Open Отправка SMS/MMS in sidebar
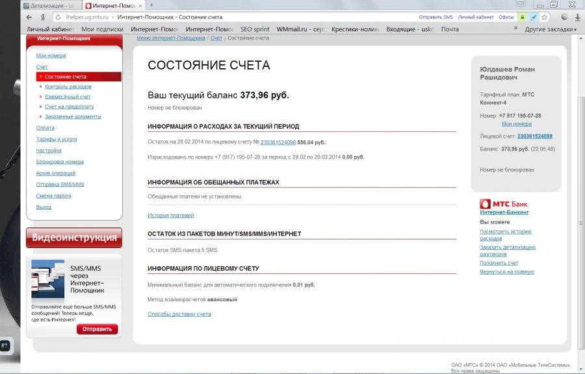Screen dimensions: 585x374 coord(60,184)
